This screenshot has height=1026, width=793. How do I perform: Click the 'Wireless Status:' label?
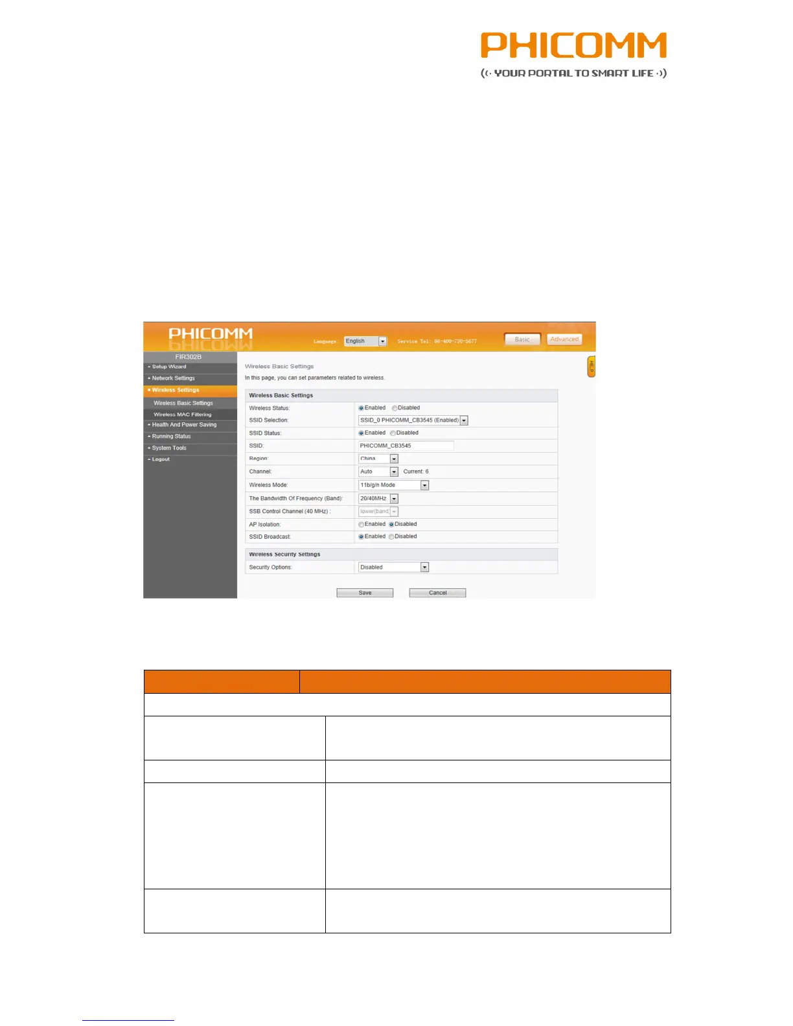click(x=270, y=408)
